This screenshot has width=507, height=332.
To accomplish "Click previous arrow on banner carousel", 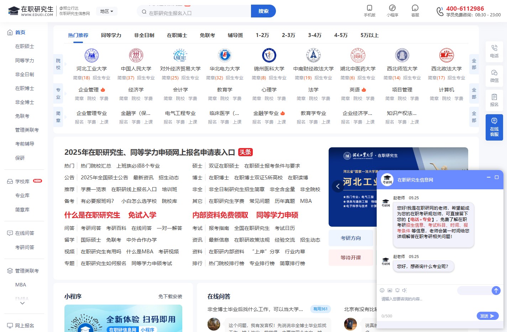I will coord(338,186).
